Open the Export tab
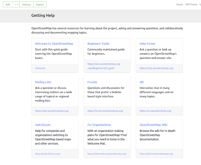The height and width of the screenshot is (165, 201). [x=40, y=5]
